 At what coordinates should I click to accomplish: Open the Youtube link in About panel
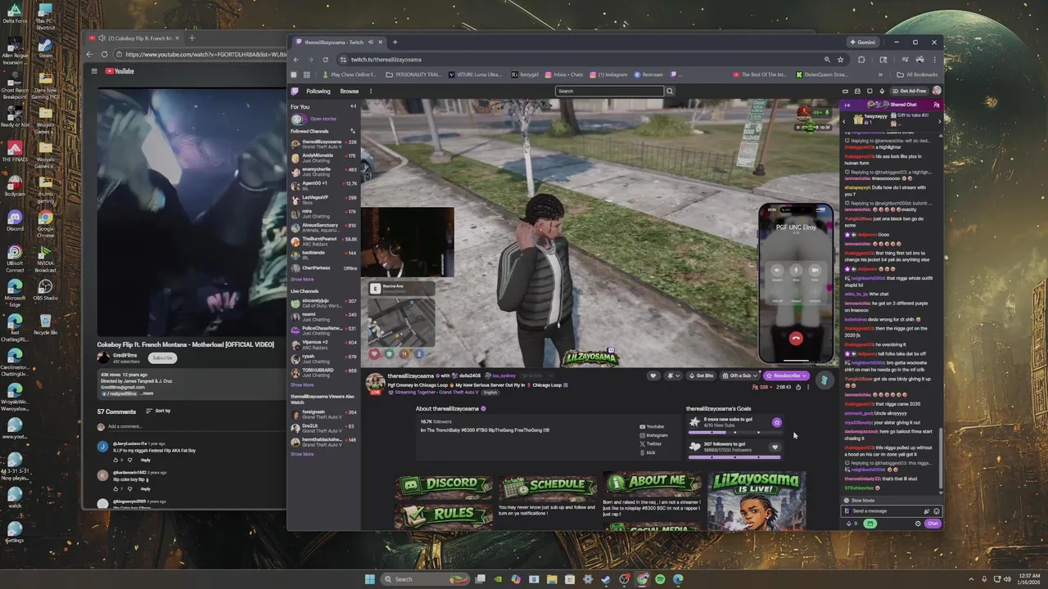tap(653, 426)
